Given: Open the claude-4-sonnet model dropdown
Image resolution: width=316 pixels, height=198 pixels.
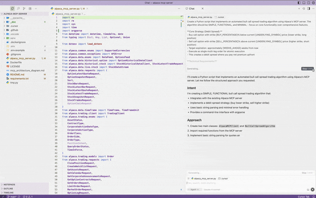Looking at the screenshot, I should (213, 190).
